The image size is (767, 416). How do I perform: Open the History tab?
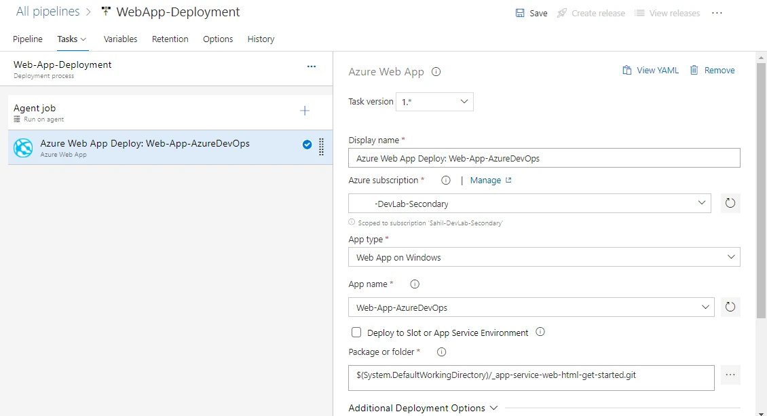click(x=261, y=39)
